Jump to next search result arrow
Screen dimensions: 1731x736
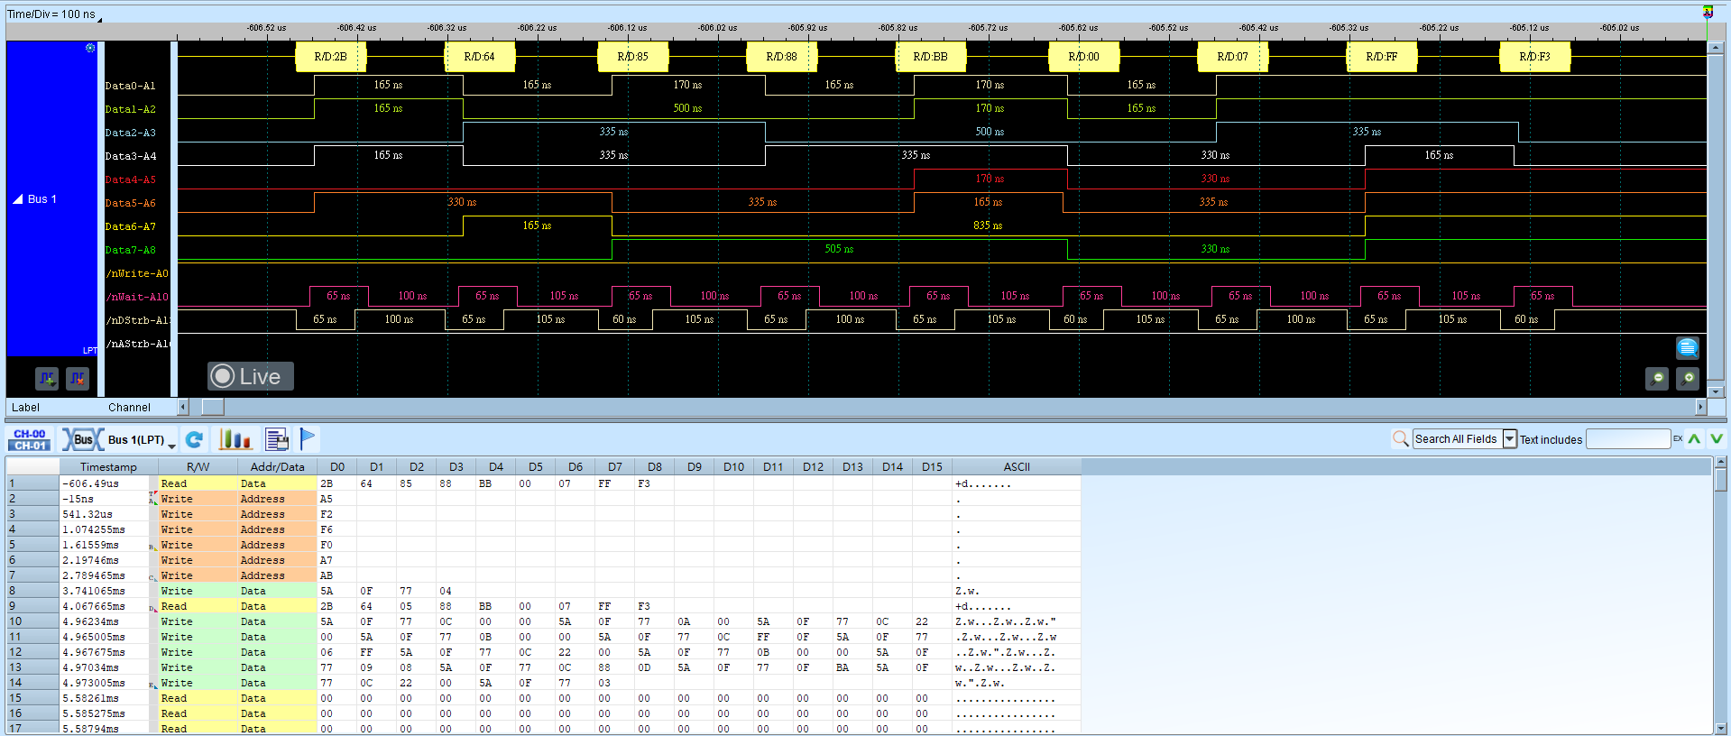coord(1716,439)
